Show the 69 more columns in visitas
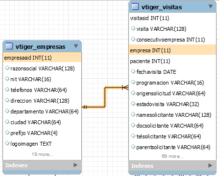Viewport: 219px width, 176px height. 172,156
